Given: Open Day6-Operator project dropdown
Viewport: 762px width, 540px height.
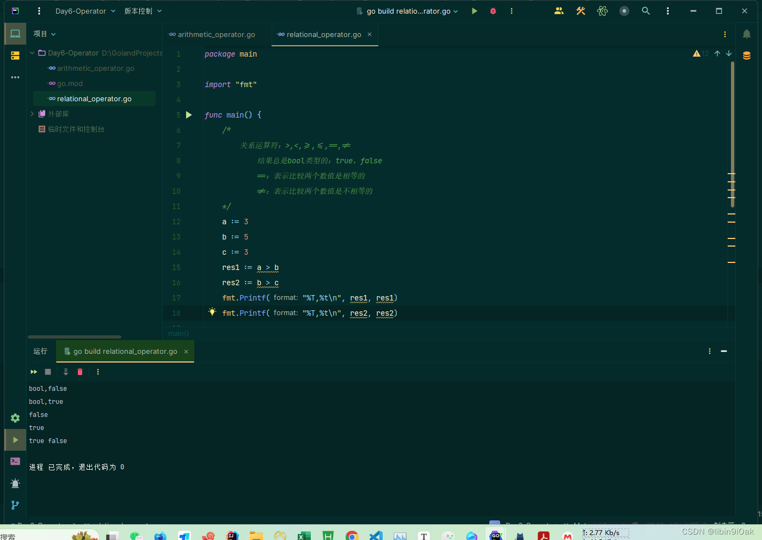Looking at the screenshot, I should pyautogui.click(x=85, y=11).
